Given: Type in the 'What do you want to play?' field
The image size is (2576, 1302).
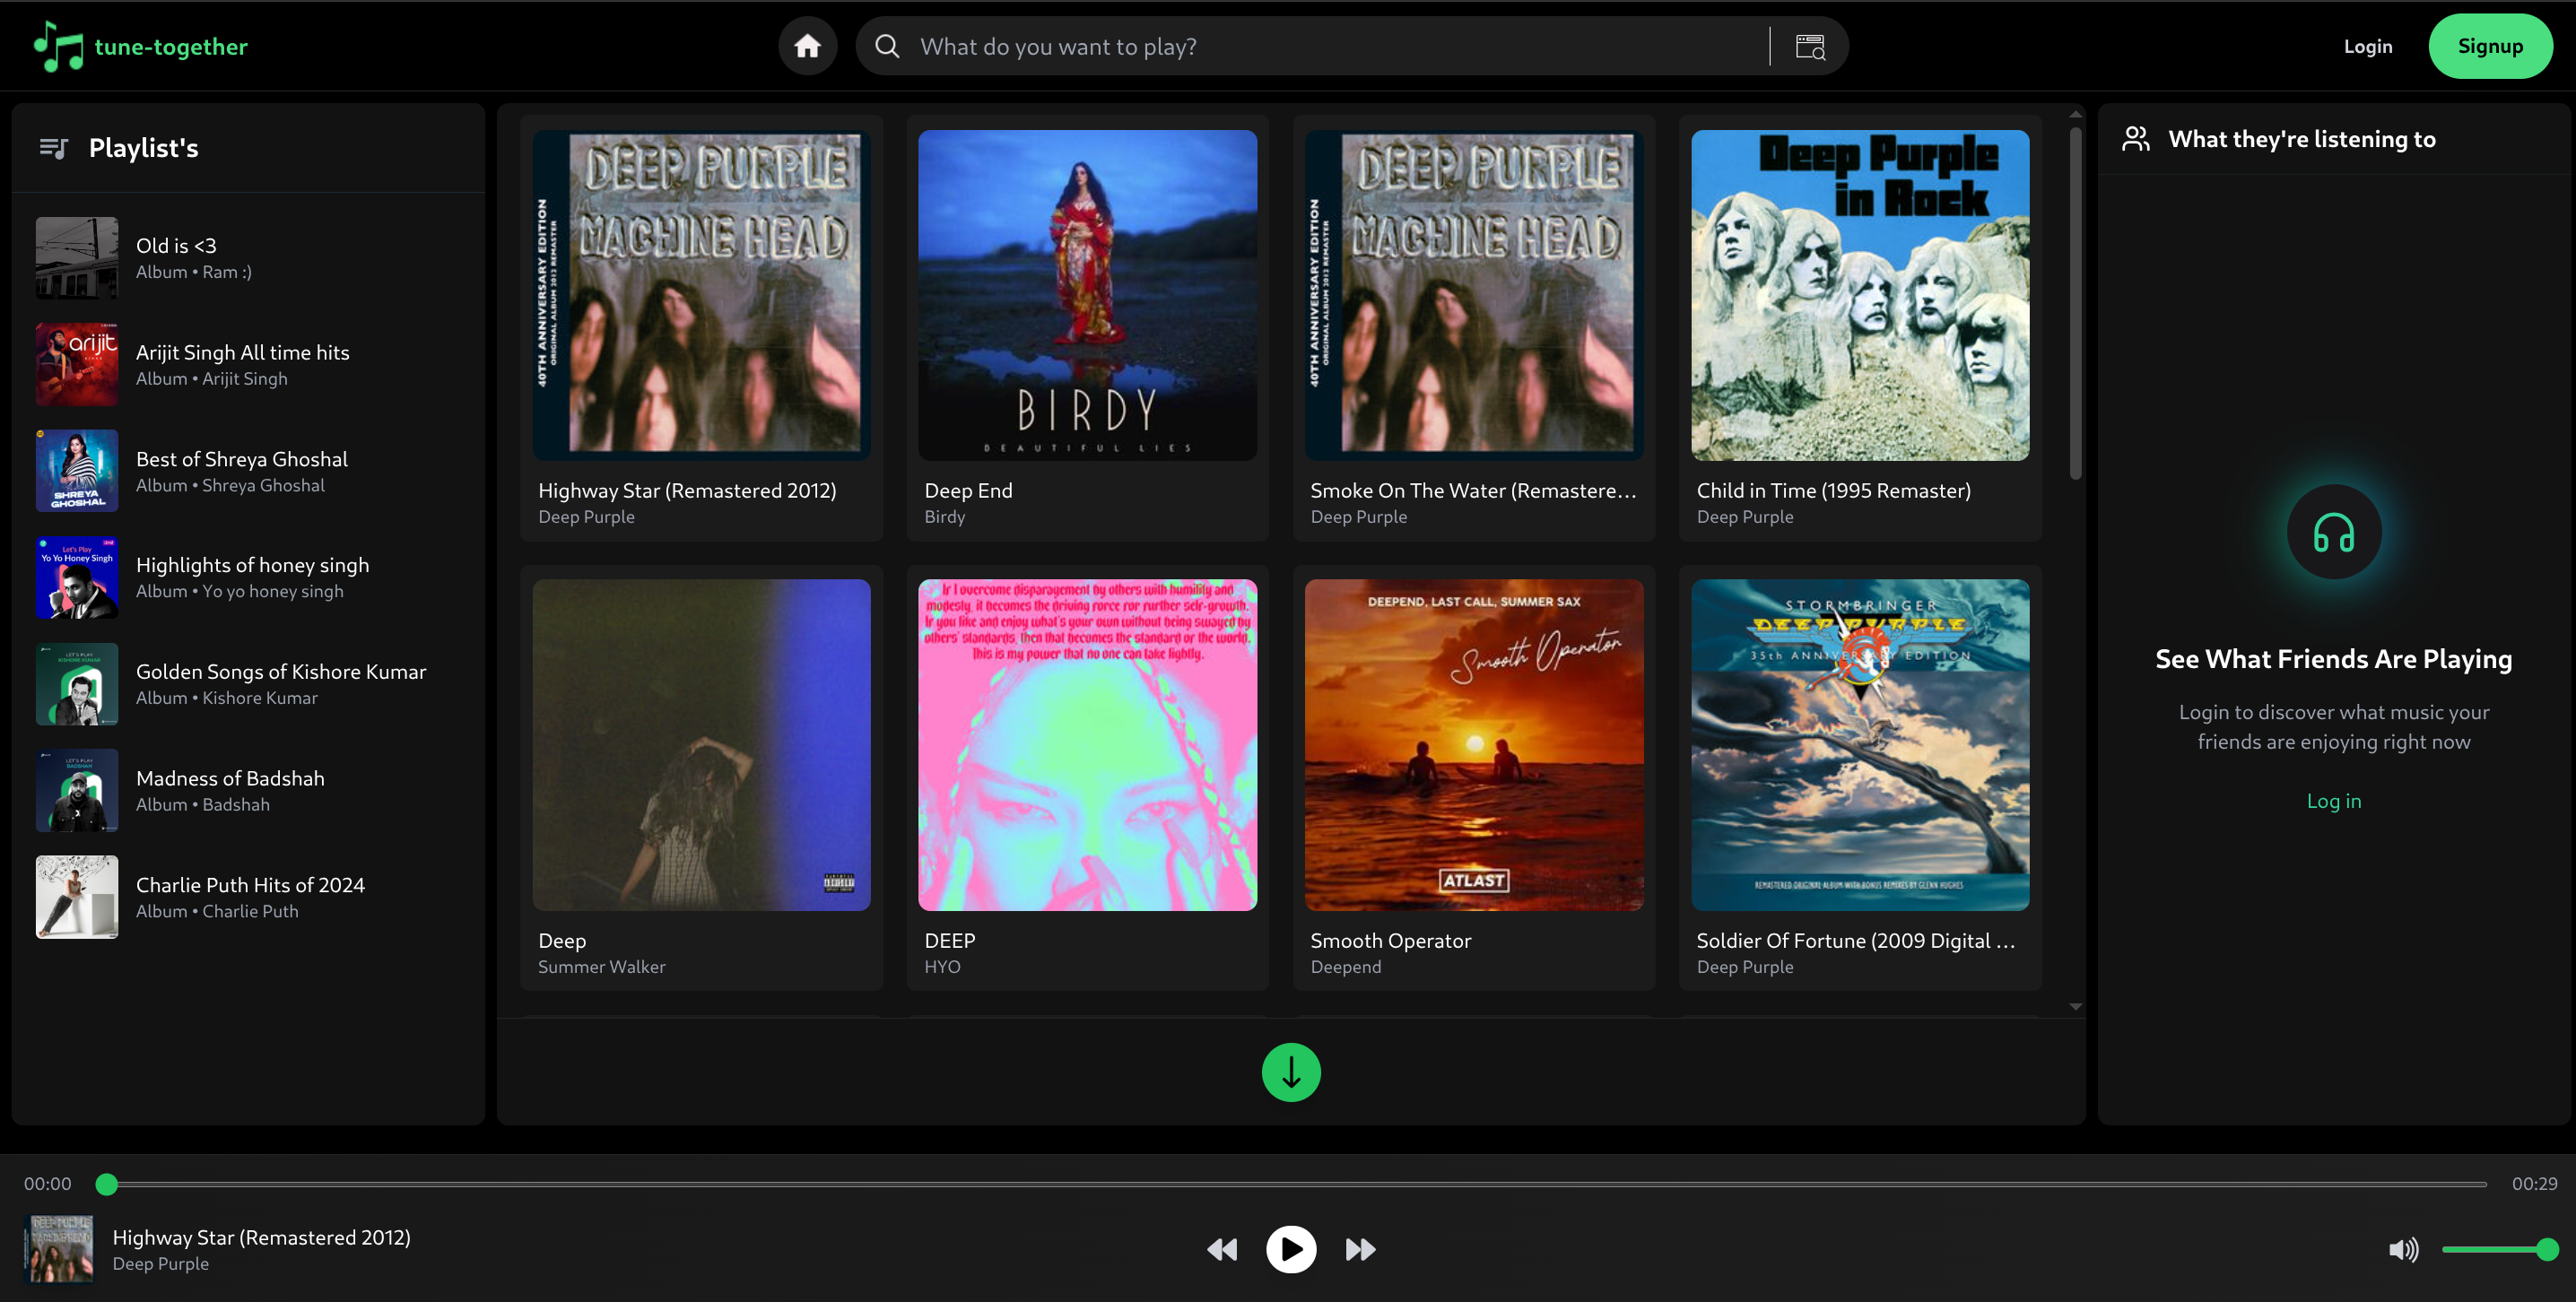Looking at the screenshot, I should pos(1338,46).
